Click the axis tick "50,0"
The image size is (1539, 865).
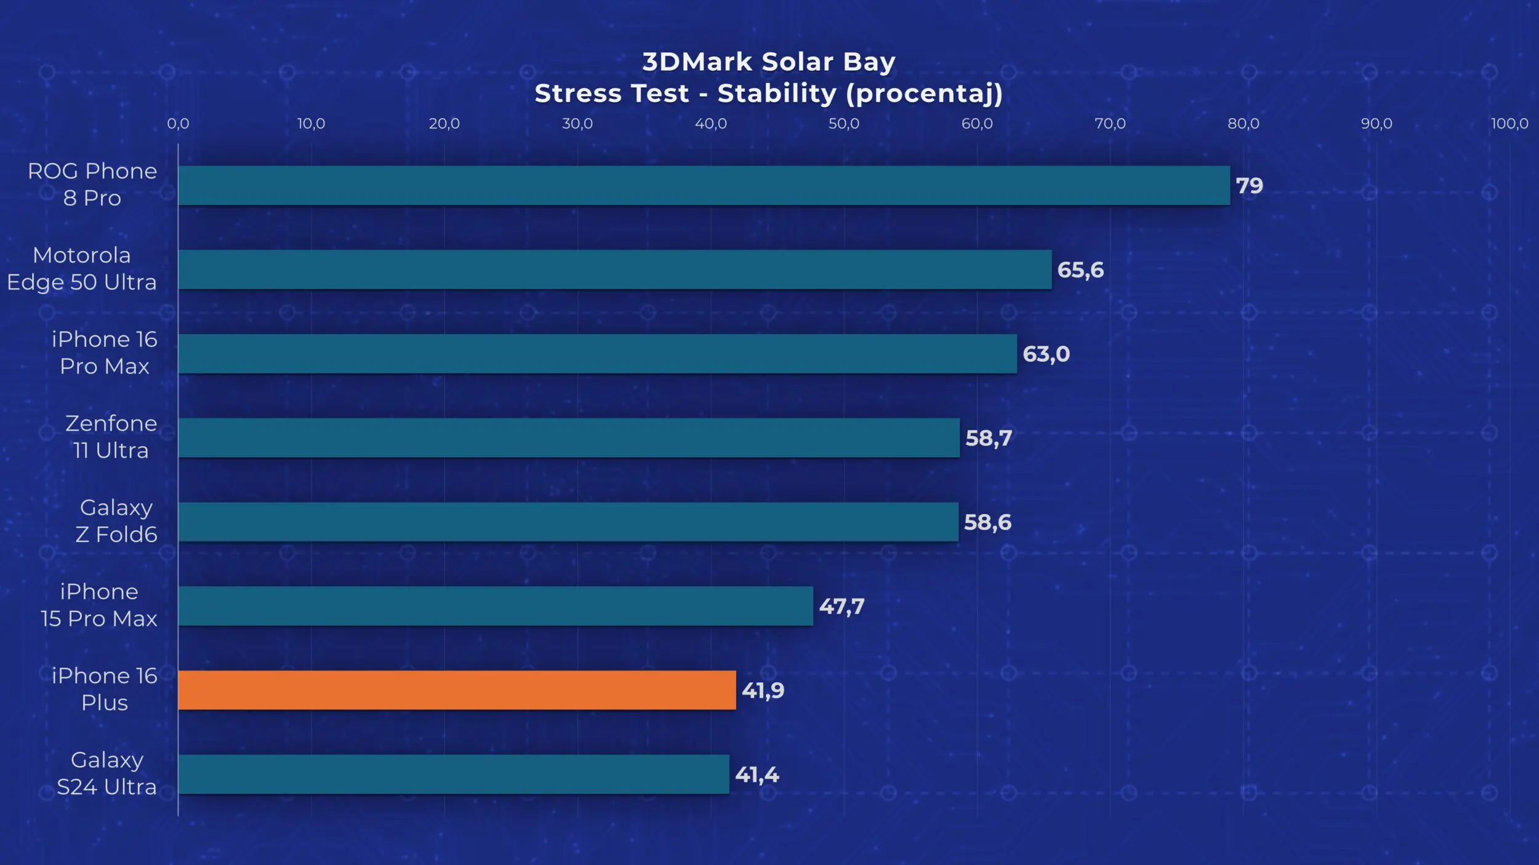click(x=843, y=124)
